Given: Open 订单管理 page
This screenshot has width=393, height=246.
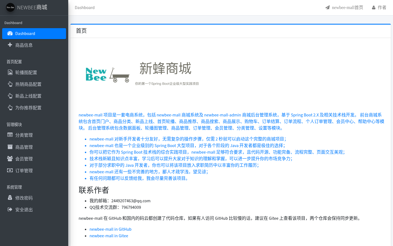Looking at the screenshot, I should coord(34,171).
